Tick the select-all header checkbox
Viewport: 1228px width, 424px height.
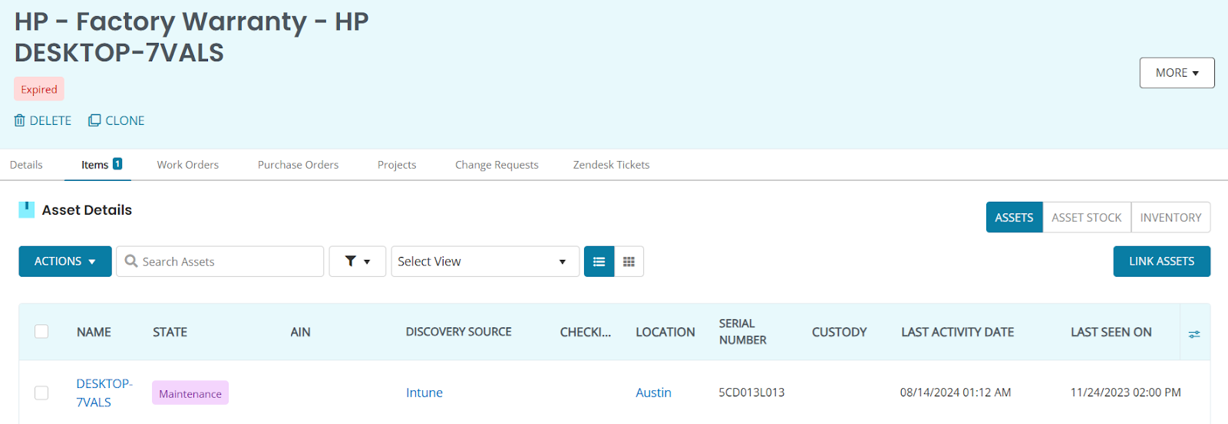41,331
